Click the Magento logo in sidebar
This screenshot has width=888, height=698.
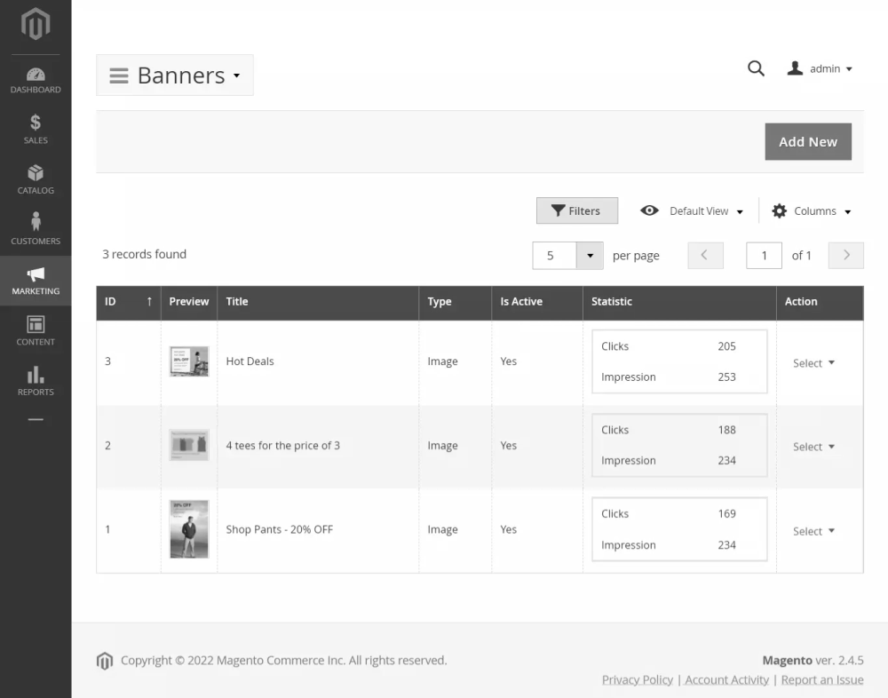coord(36,25)
